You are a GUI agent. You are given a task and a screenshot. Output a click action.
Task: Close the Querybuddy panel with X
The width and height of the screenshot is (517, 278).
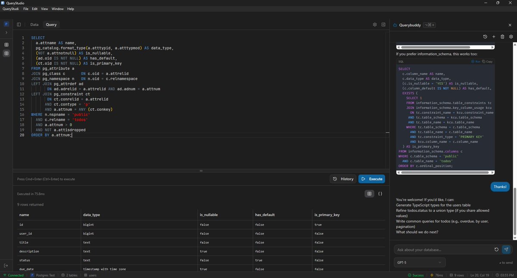(x=511, y=25)
